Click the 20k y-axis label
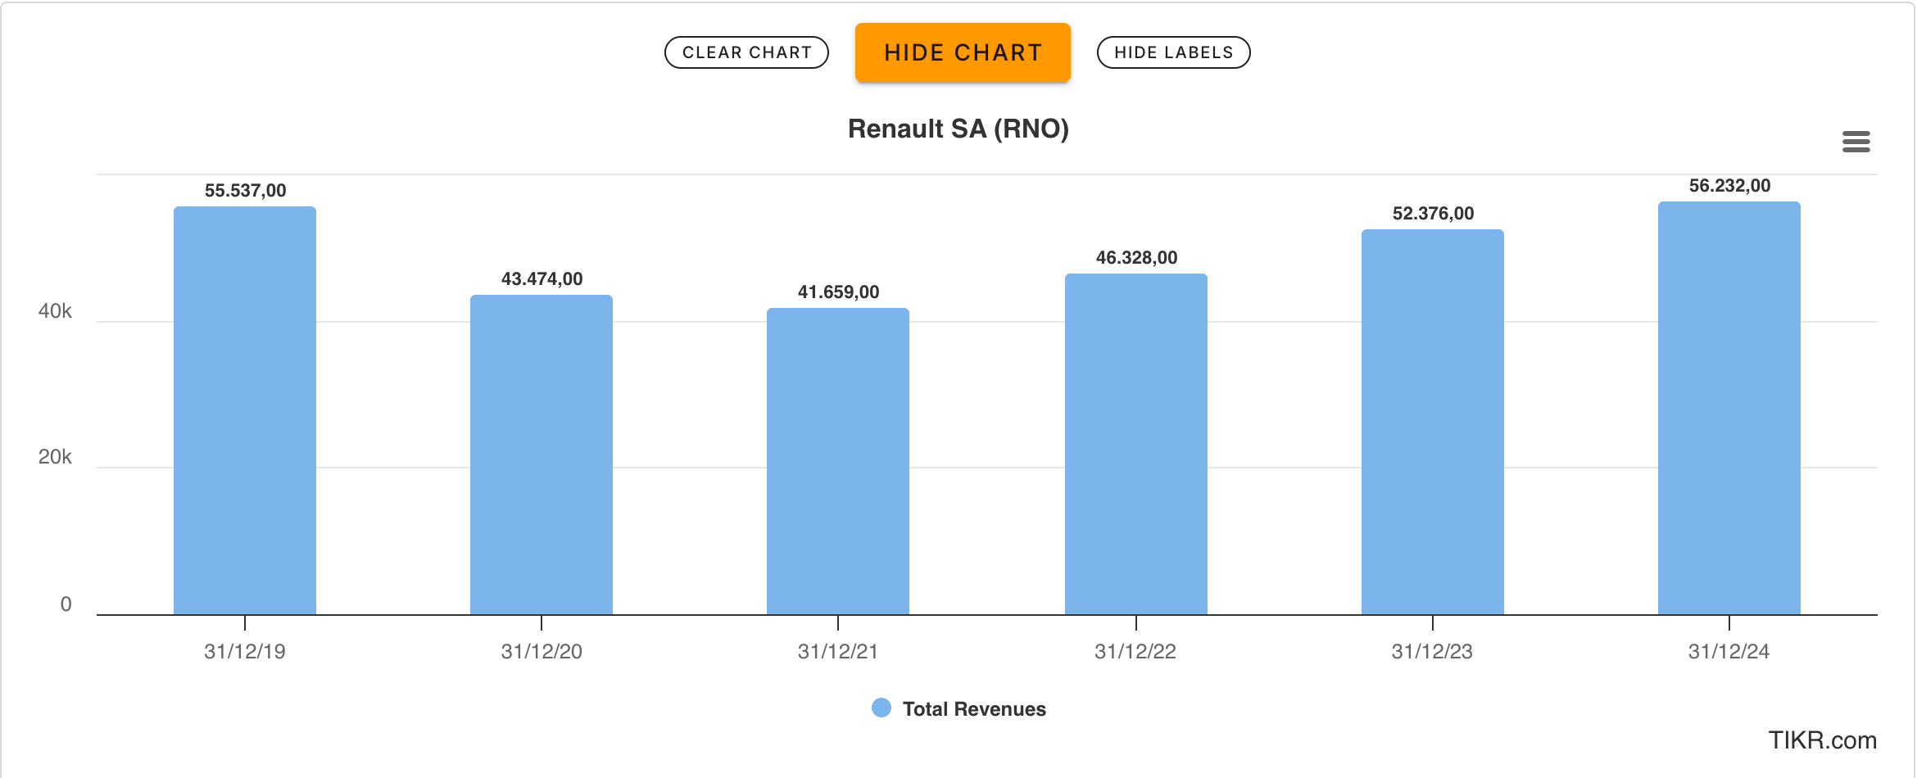Viewport: 1917px width, 778px height. pyautogui.click(x=55, y=457)
